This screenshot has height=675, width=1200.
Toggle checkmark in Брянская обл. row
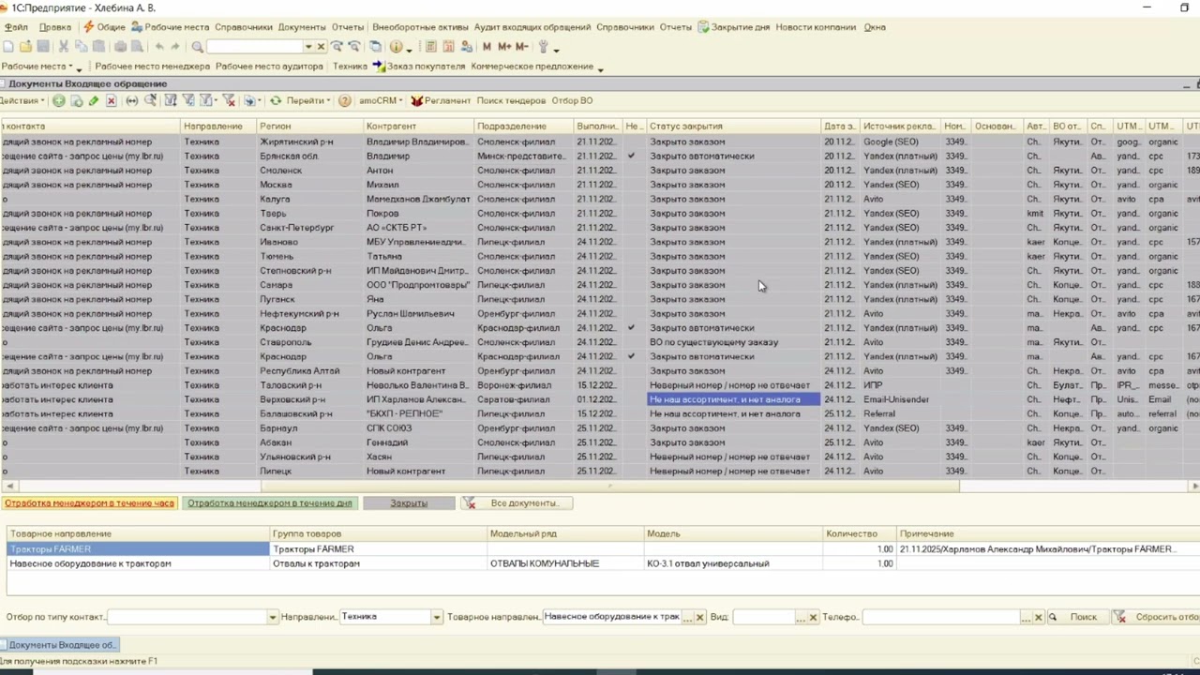632,156
